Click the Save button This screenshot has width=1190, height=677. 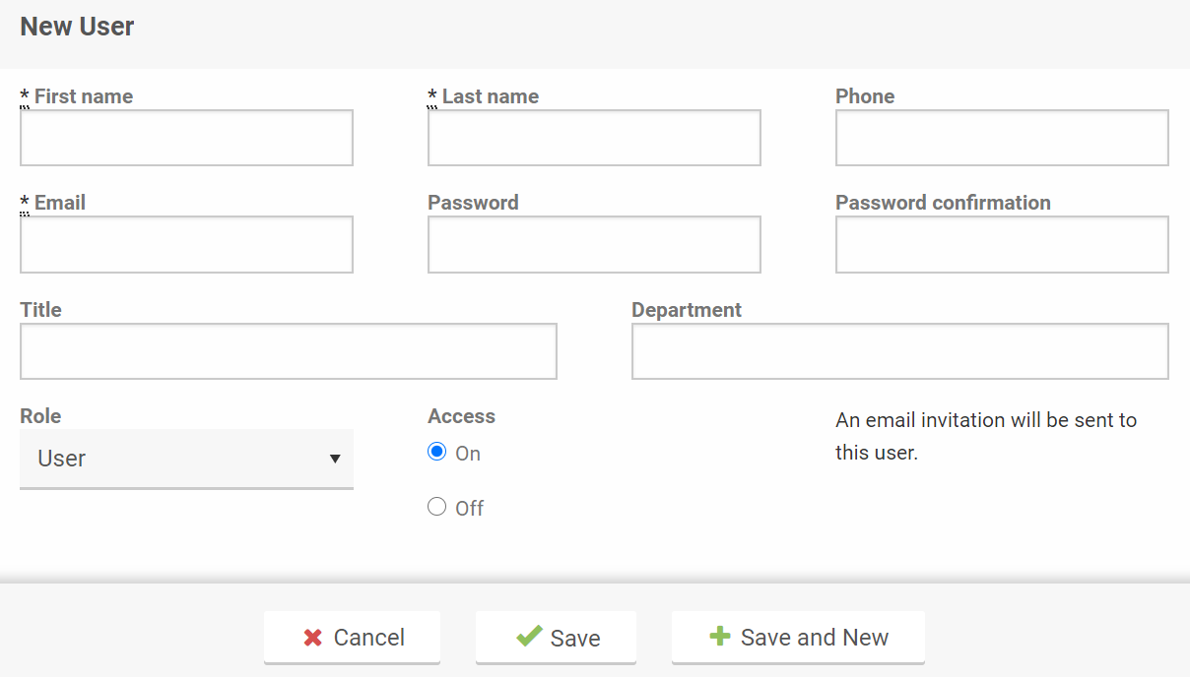[x=556, y=638]
